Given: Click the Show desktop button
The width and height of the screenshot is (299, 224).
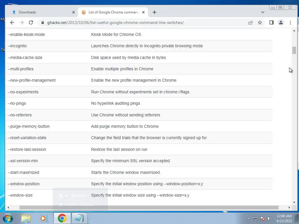Looking at the screenshot, I should click(297, 218).
